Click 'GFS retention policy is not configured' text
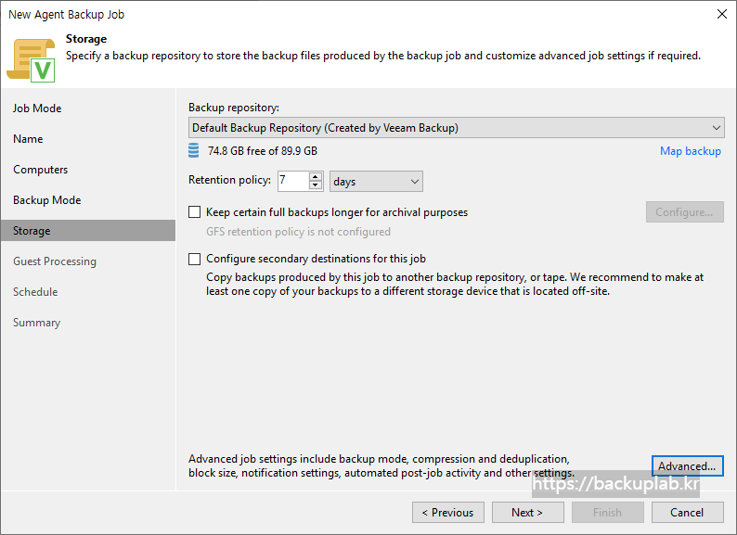 [299, 232]
